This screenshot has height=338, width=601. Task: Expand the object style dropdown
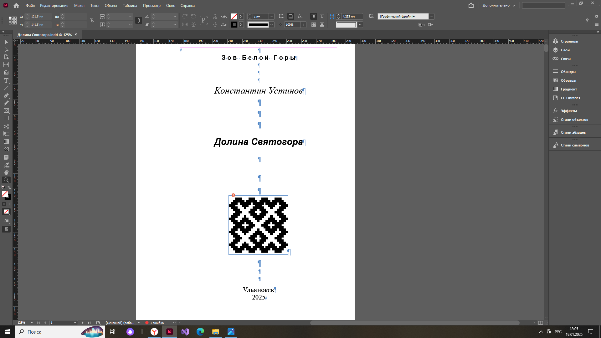[x=431, y=16]
